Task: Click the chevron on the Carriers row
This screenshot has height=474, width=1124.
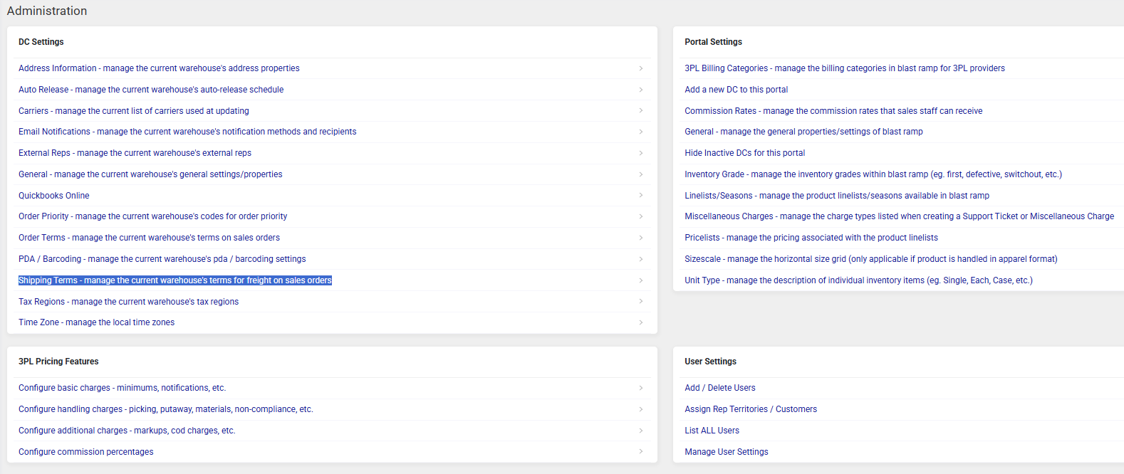Action: point(641,111)
